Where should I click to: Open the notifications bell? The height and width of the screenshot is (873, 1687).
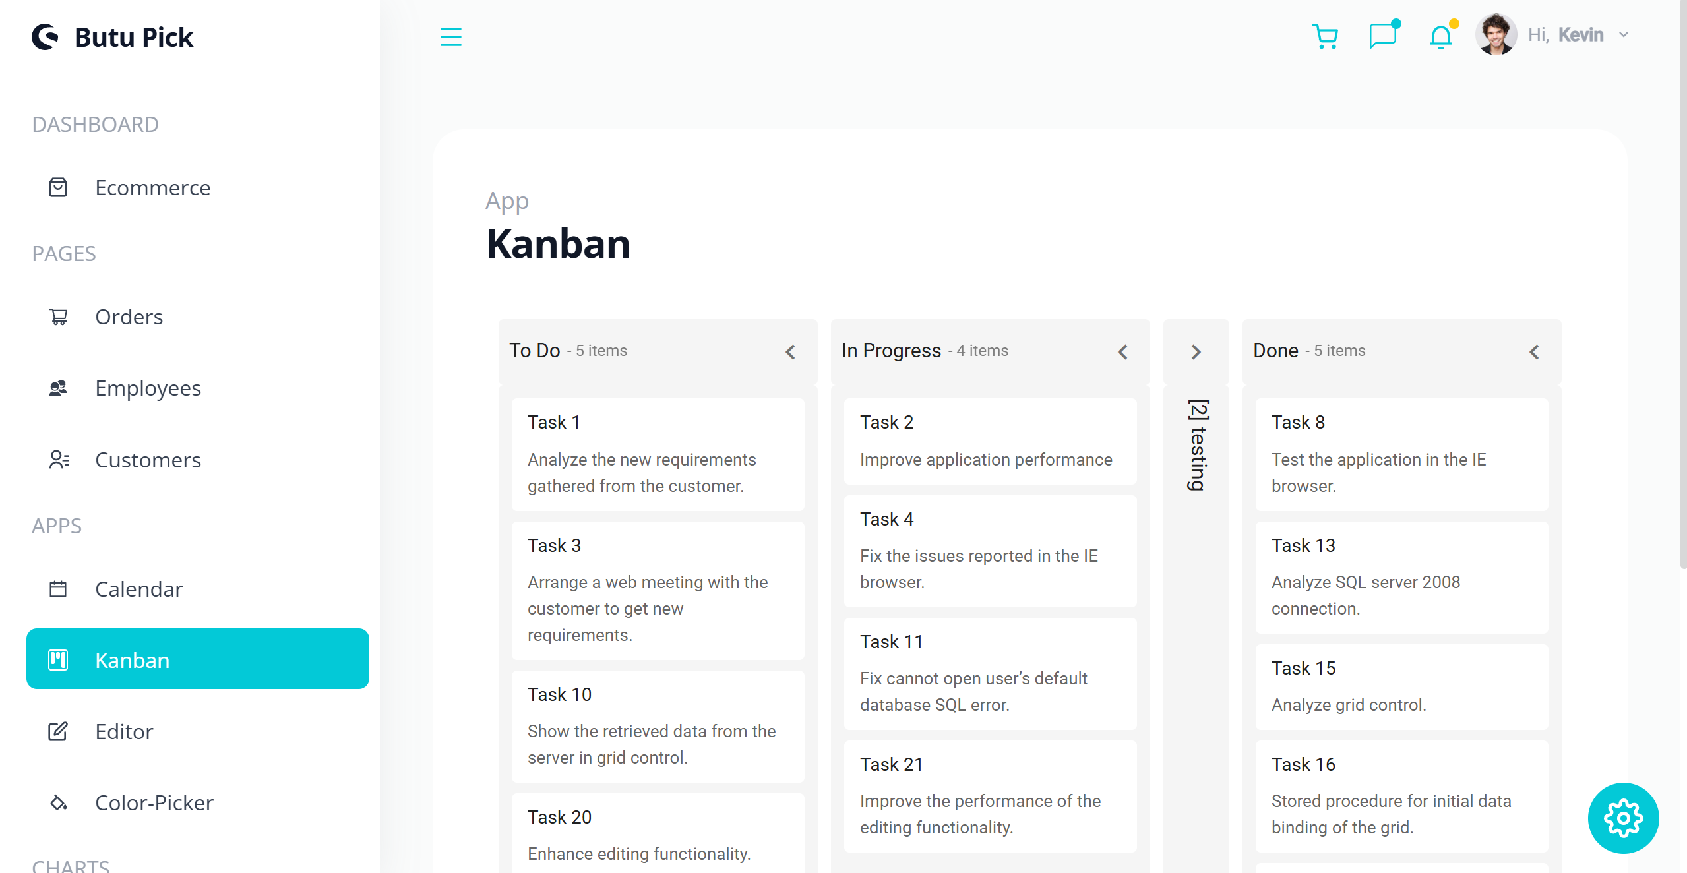(x=1440, y=37)
